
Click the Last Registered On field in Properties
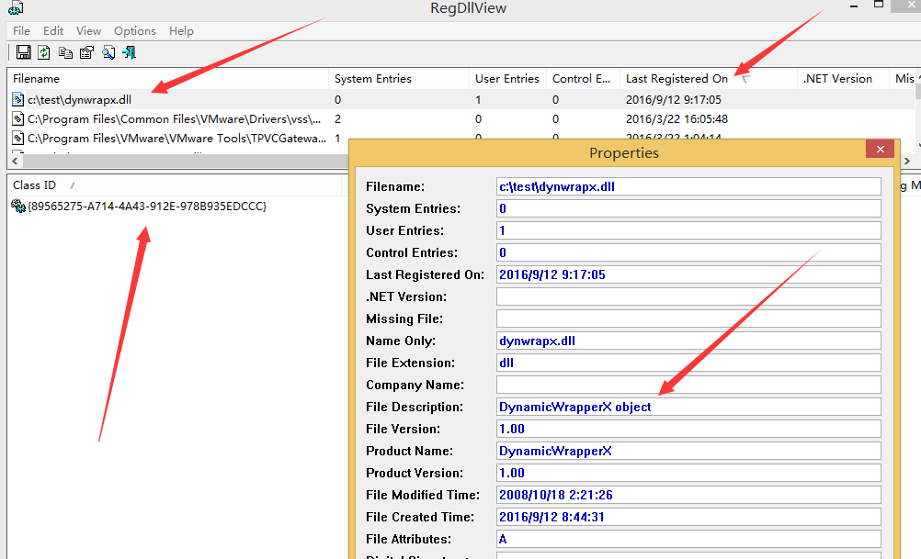tap(688, 274)
